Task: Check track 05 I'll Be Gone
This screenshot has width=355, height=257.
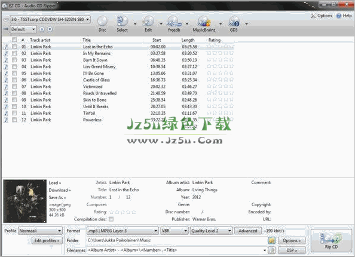Action: tap(14, 73)
